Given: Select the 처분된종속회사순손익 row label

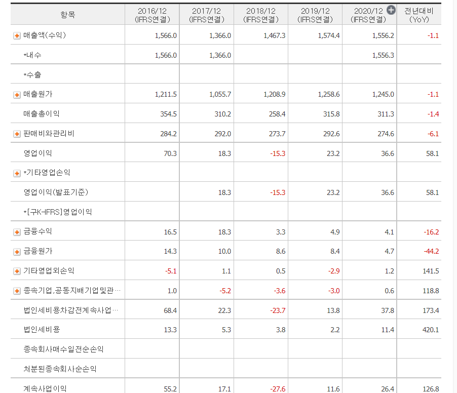Looking at the screenshot, I should tap(60, 369).
